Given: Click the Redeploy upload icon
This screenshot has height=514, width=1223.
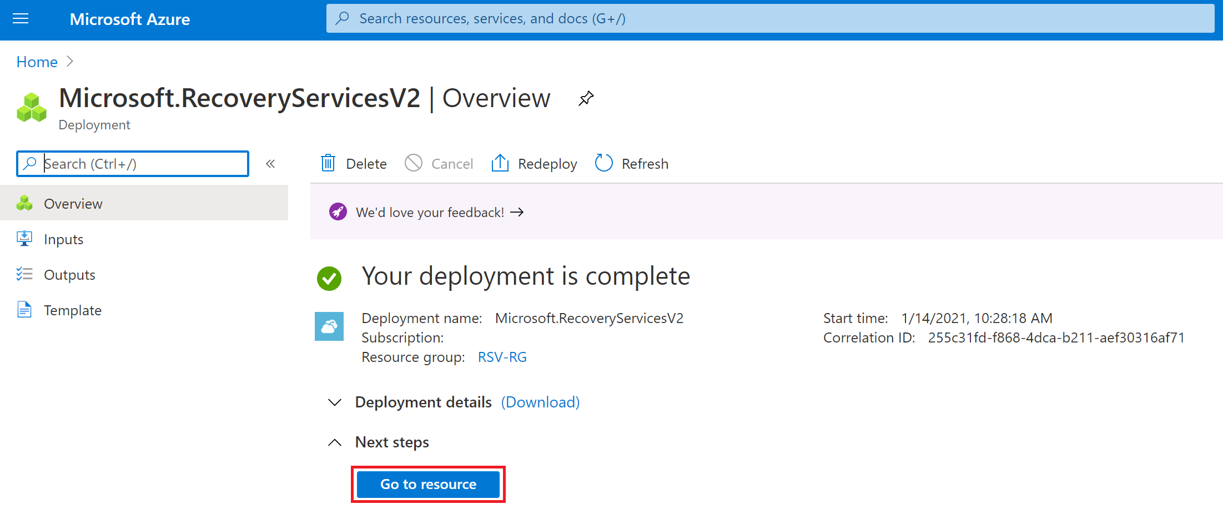Looking at the screenshot, I should click(499, 163).
